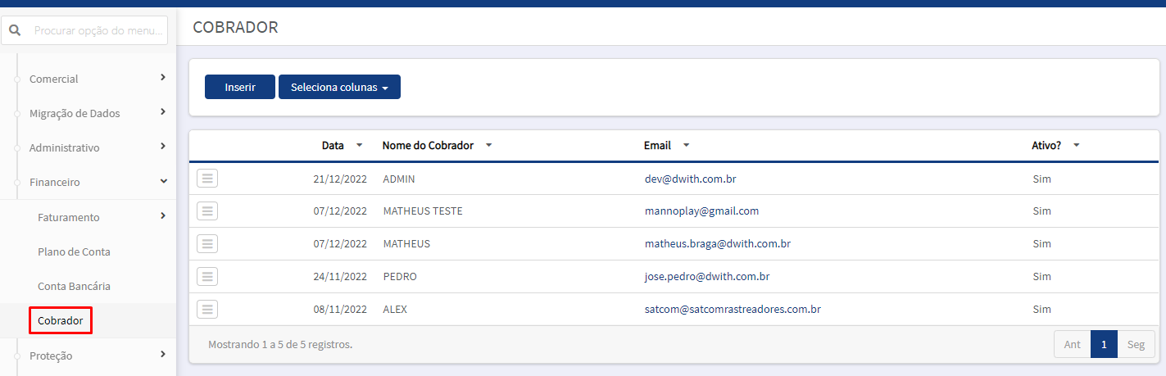
Task: Click the Nome do Cobrador column header
Action: point(428,145)
